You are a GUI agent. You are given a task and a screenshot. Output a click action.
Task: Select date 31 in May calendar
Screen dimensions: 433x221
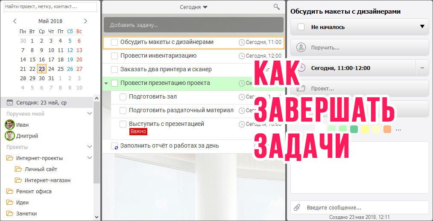coord(51,78)
